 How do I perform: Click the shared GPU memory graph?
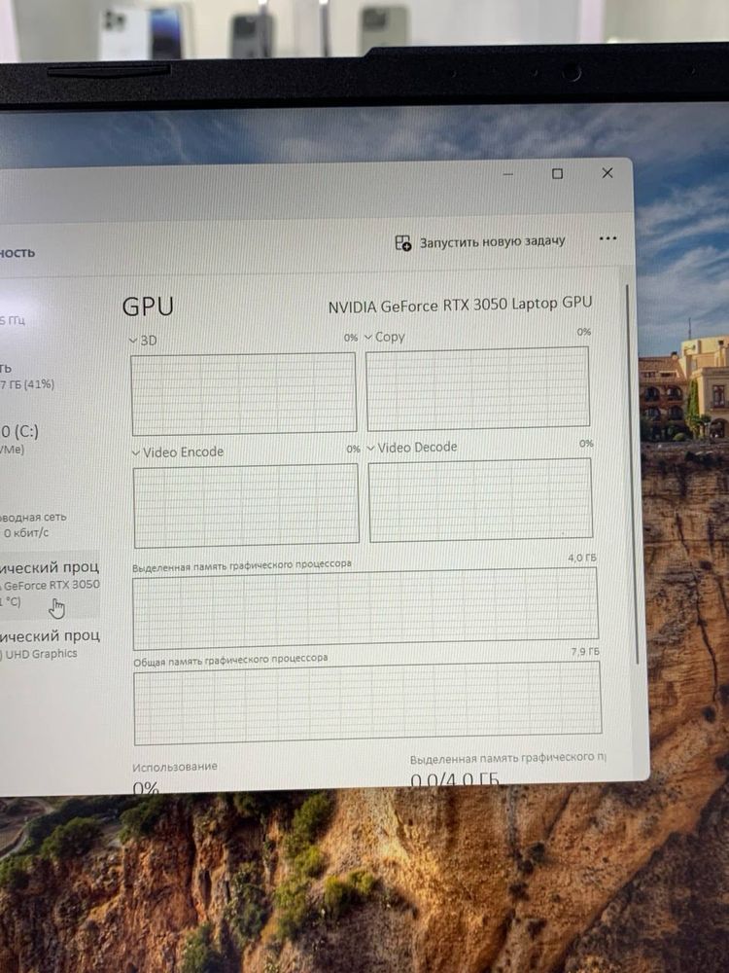tap(367, 703)
